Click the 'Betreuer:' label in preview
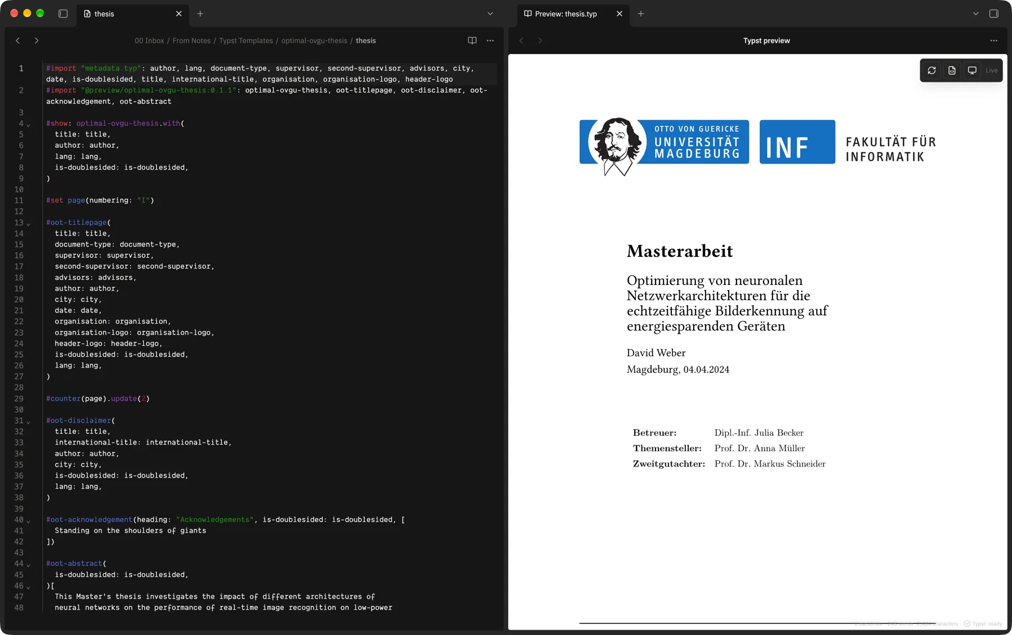Viewport: 1012px width, 635px height. (654, 433)
